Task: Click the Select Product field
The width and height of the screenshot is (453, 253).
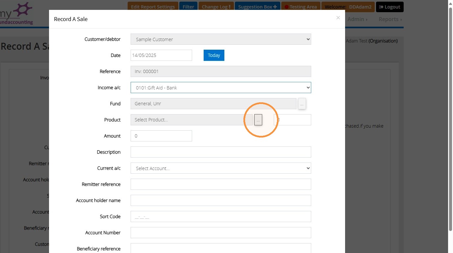Action: pyautogui.click(x=191, y=120)
